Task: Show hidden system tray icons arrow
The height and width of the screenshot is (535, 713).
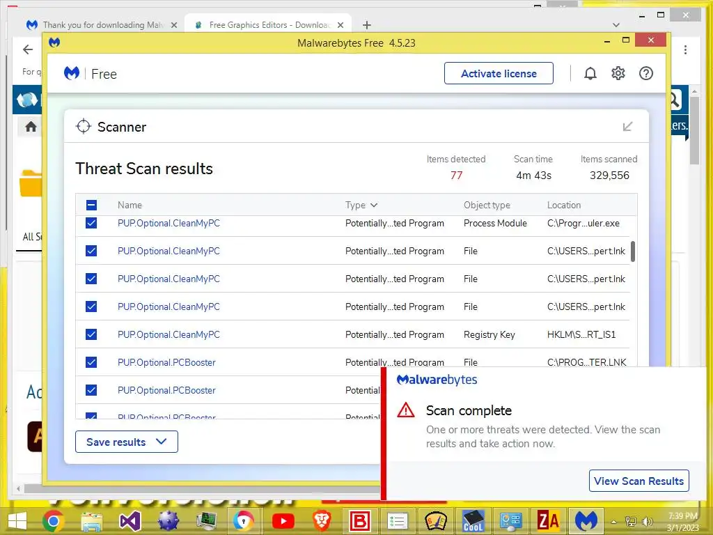Action: coord(614,522)
